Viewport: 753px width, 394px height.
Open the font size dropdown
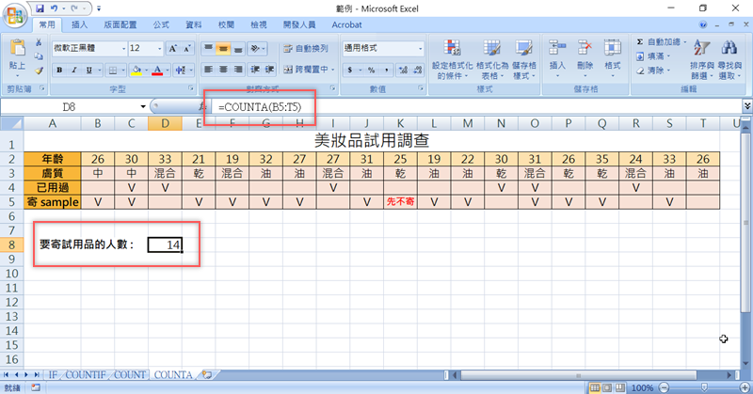pos(159,49)
